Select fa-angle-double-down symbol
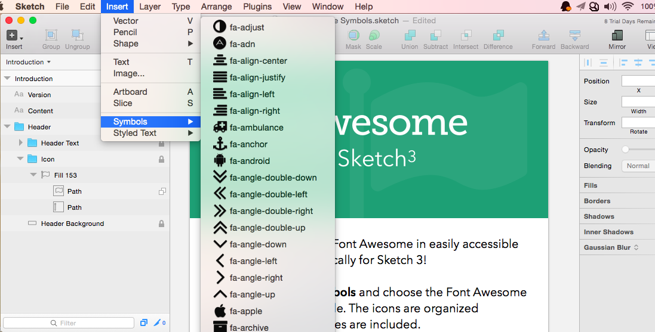Screen dimensions: 655x332 267,177
